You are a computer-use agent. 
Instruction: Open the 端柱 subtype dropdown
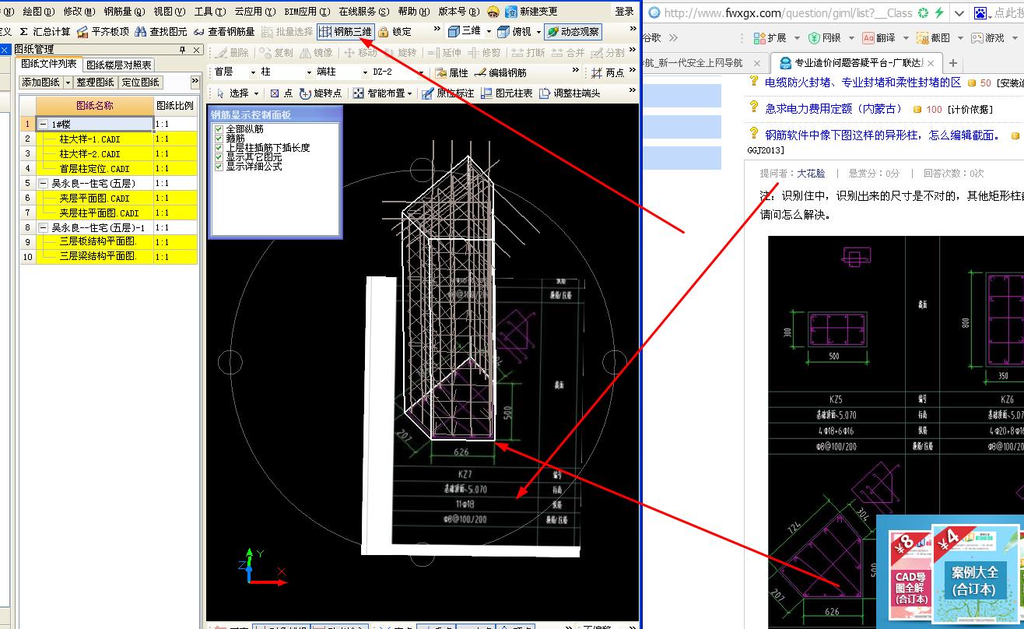point(365,72)
